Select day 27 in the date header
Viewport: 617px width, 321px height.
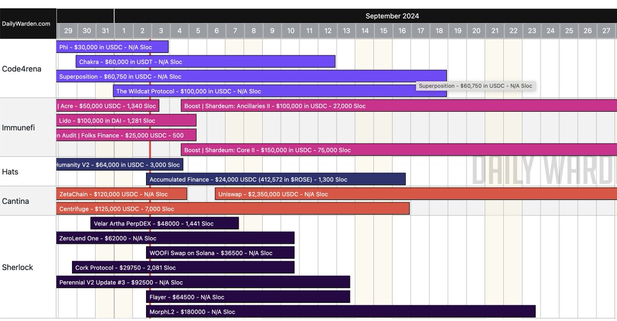coord(606,31)
